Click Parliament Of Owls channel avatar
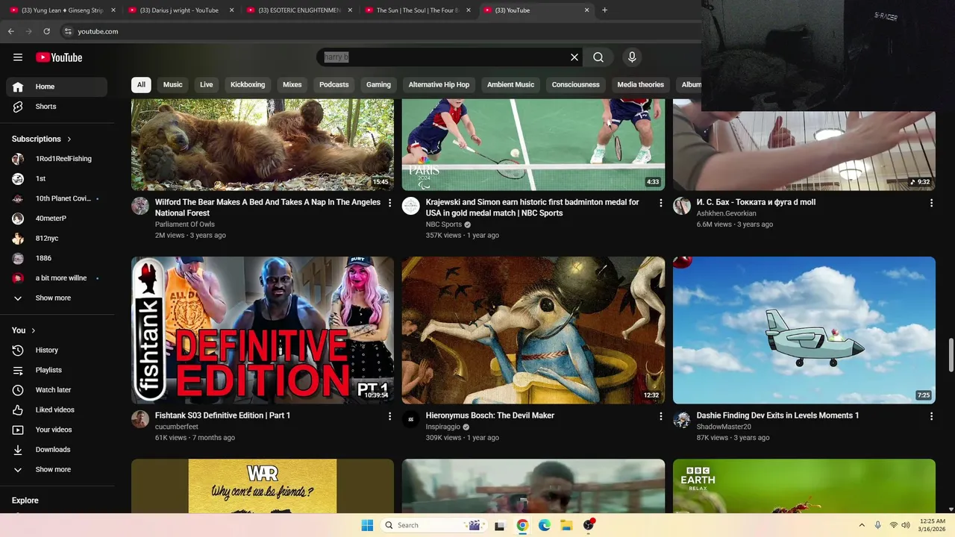Image resolution: width=955 pixels, height=537 pixels. pos(140,206)
